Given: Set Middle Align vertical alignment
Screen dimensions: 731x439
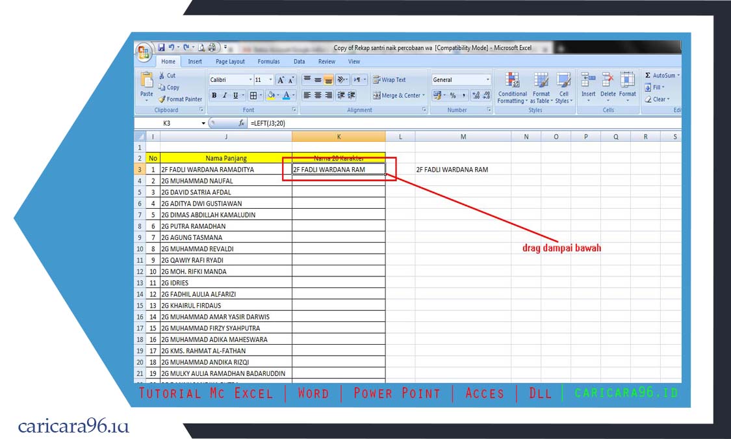Looking at the screenshot, I should click(x=318, y=80).
